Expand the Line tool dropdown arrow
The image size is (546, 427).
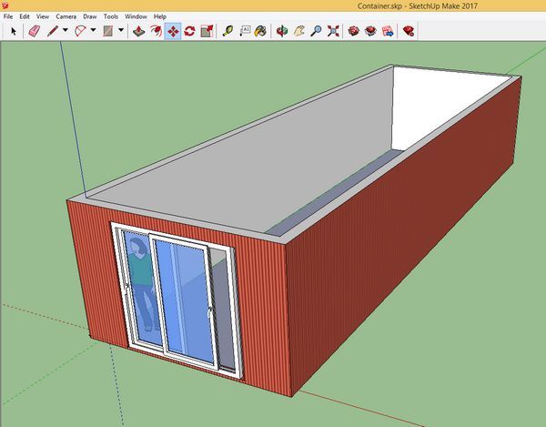pyautogui.click(x=66, y=31)
